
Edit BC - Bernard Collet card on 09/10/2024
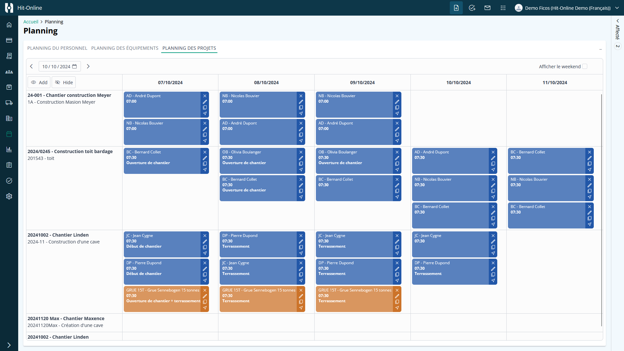pyautogui.click(x=397, y=185)
